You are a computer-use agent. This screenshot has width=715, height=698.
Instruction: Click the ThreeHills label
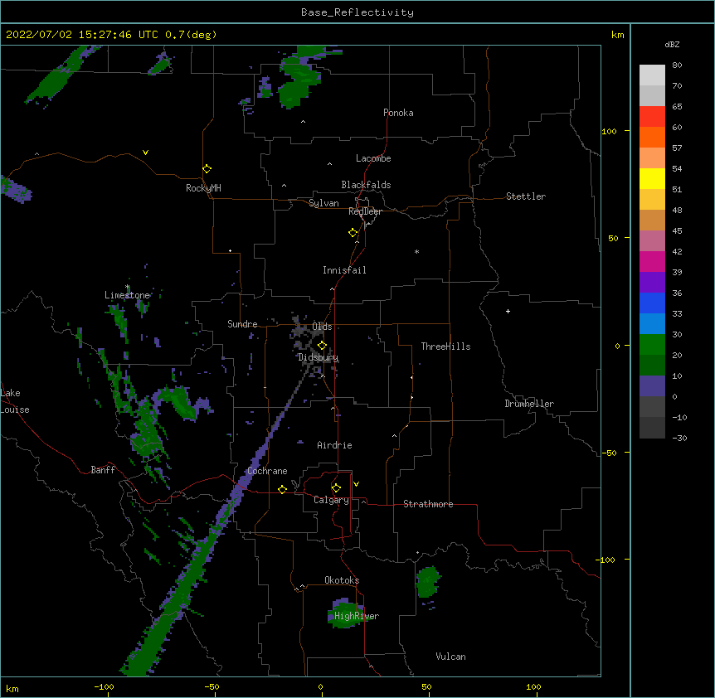[x=445, y=347]
